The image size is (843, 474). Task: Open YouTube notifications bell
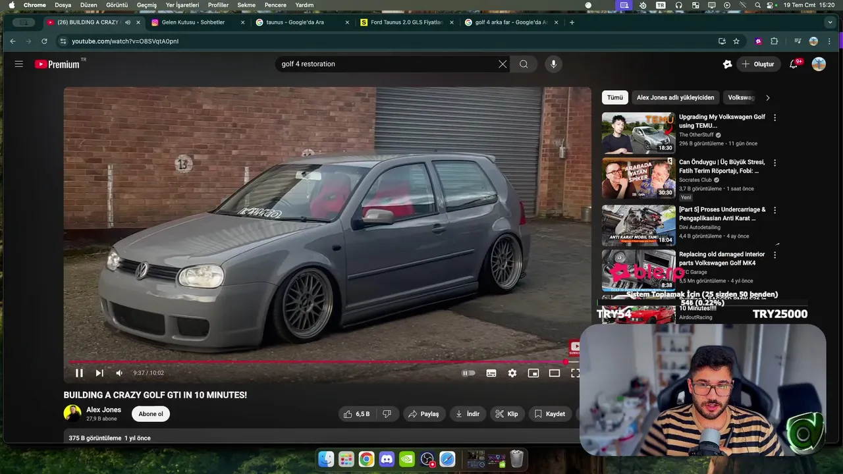coord(794,64)
